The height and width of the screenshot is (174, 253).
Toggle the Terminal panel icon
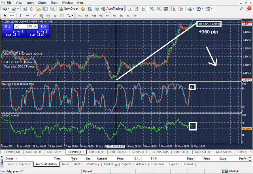[x=45, y=9]
